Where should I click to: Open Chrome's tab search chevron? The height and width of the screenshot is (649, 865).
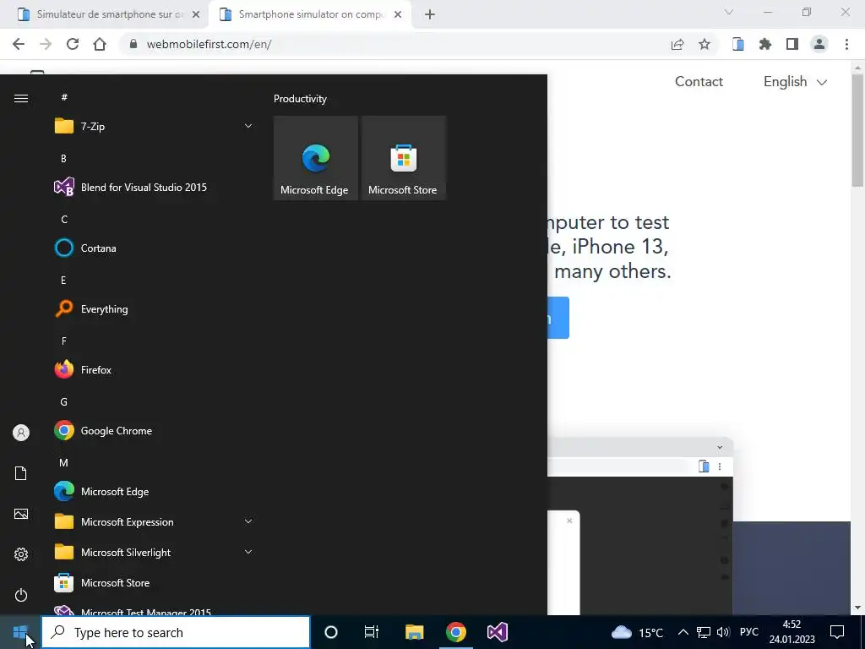(x=729, y=12)
